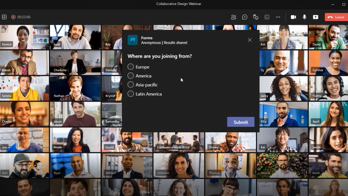Click Jacky's video thumbnail

(x=284, y=89)
